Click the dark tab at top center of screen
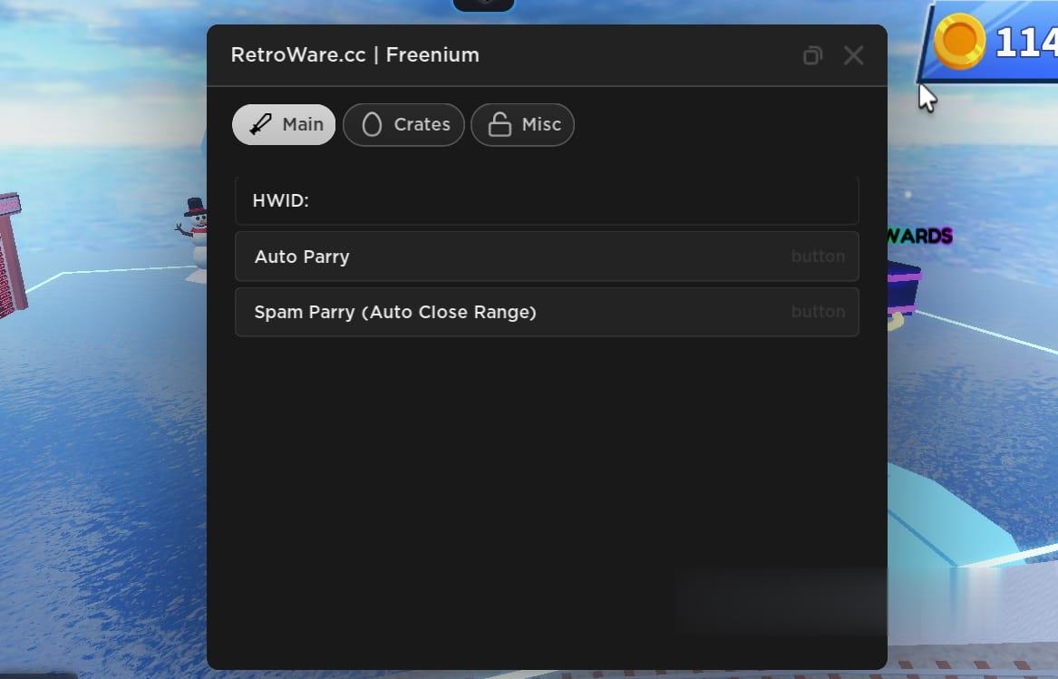Viewport: 1058px width, 679px height. pyautogui.click(x=483, y=5)
